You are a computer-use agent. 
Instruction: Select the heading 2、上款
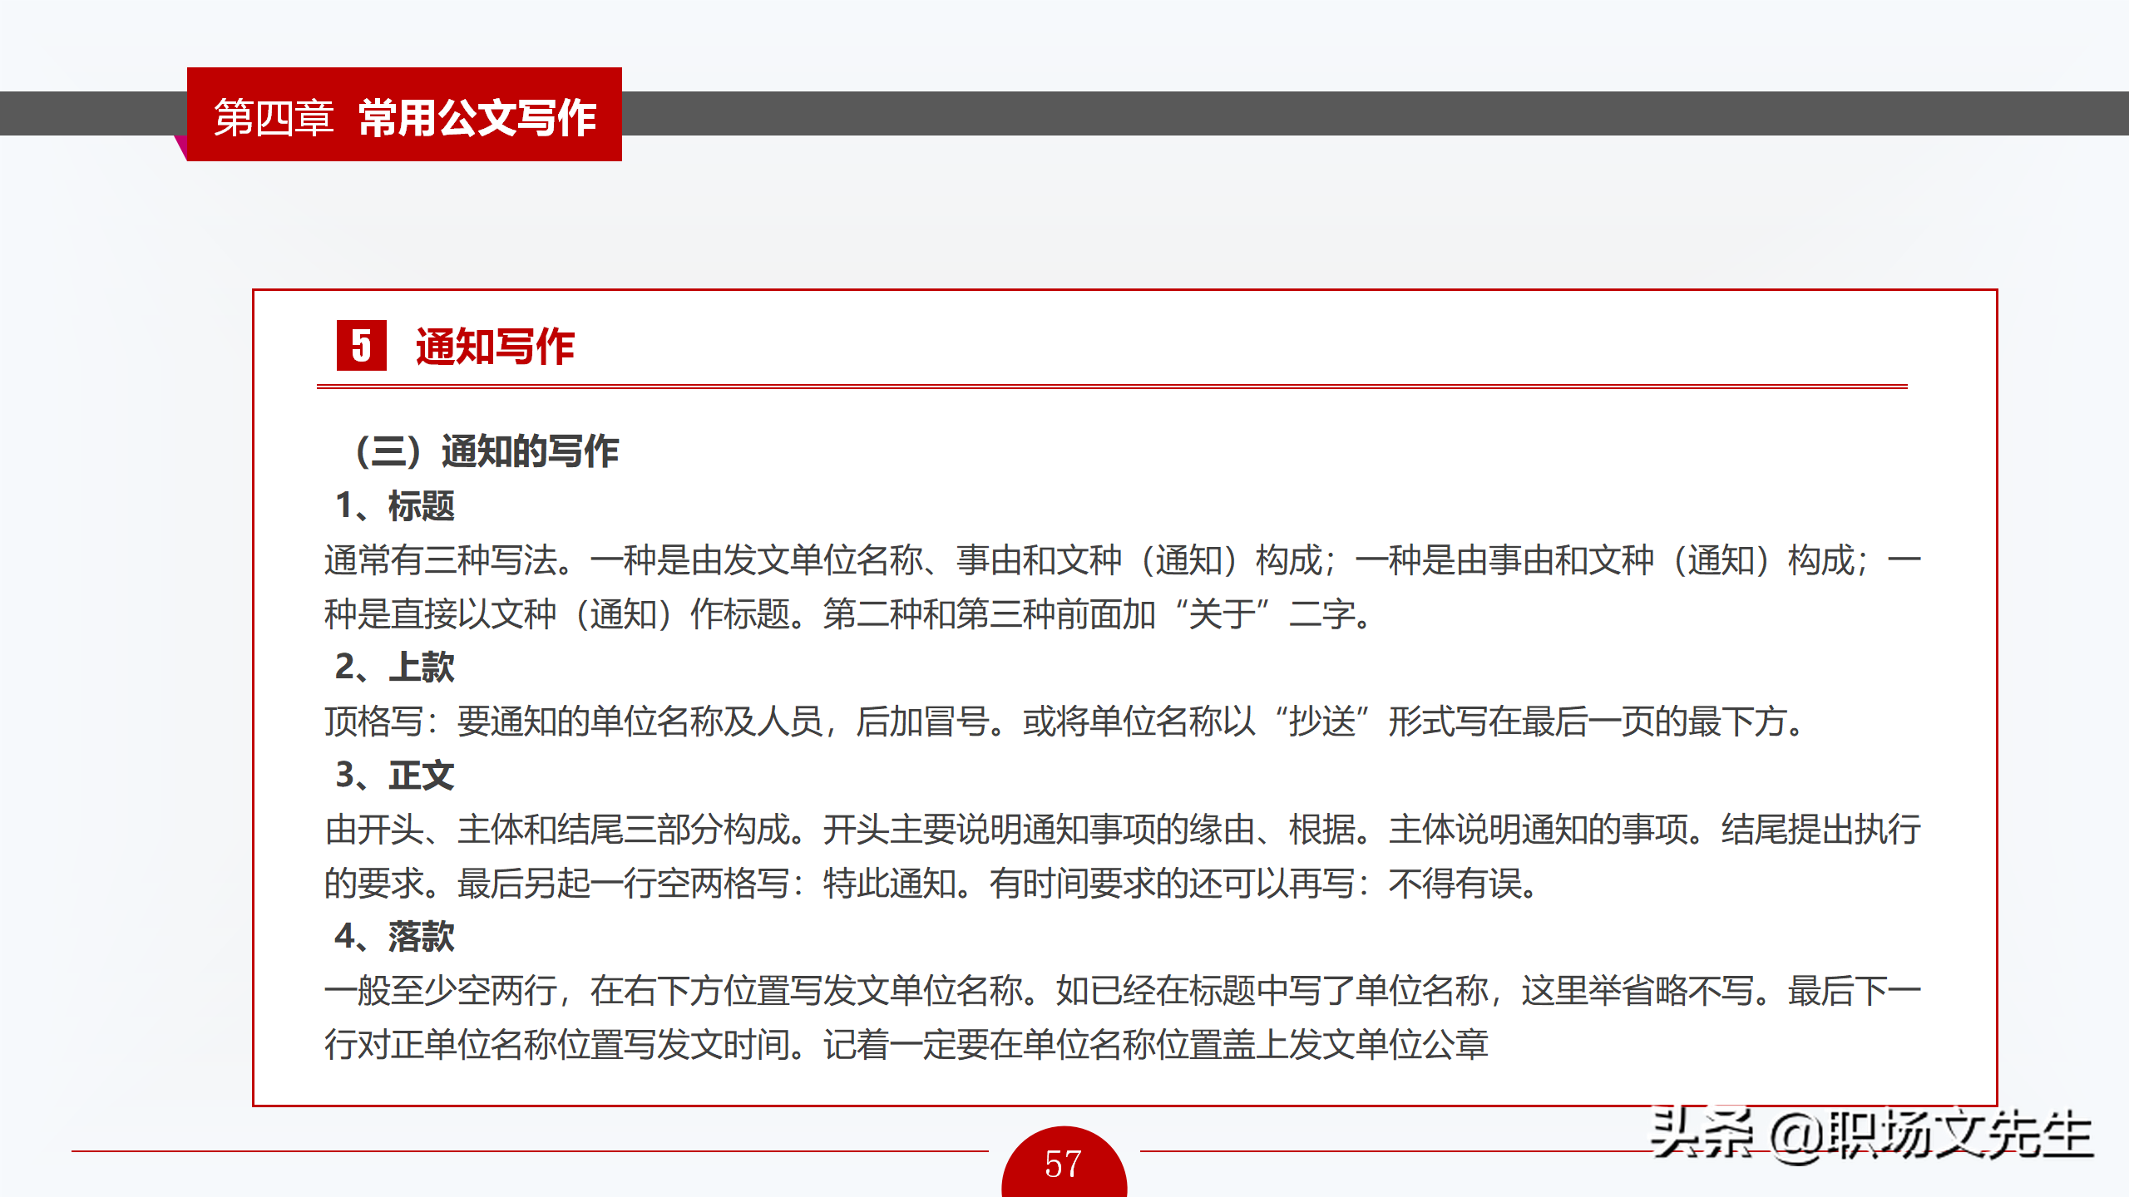click(x=394, y=667)
